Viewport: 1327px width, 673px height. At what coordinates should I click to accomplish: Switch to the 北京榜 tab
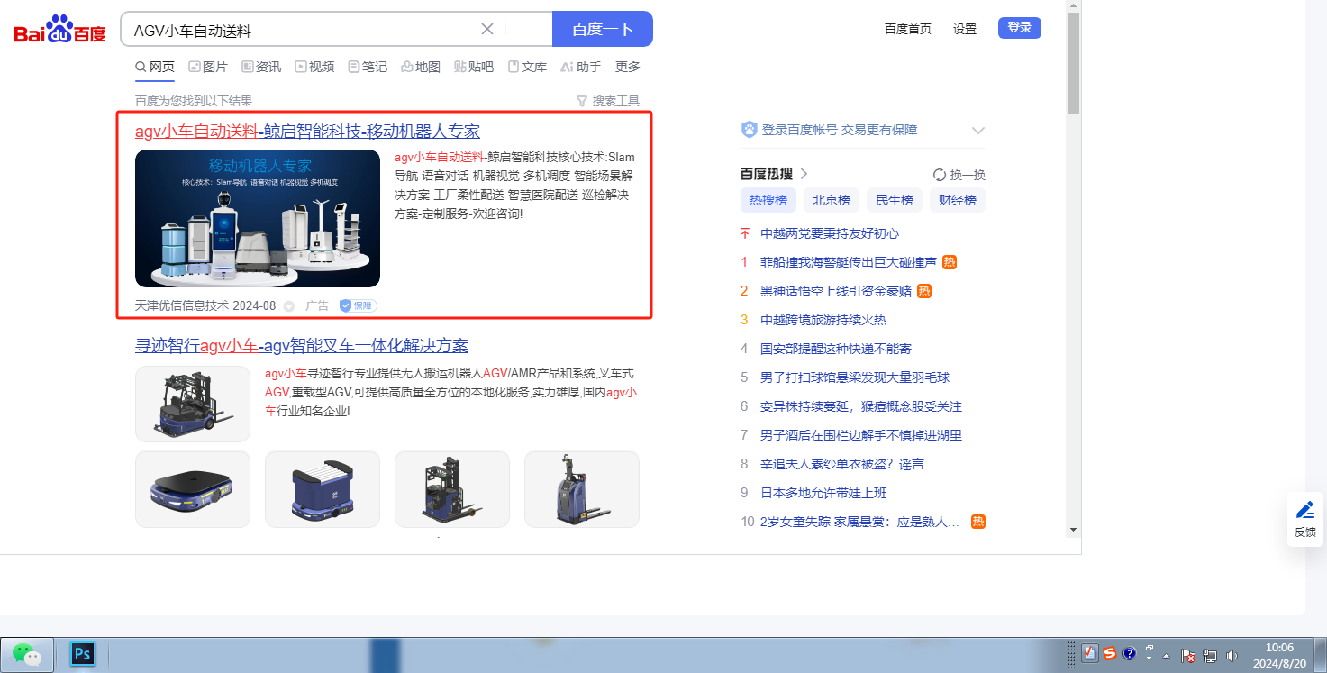tap(832, 200)
